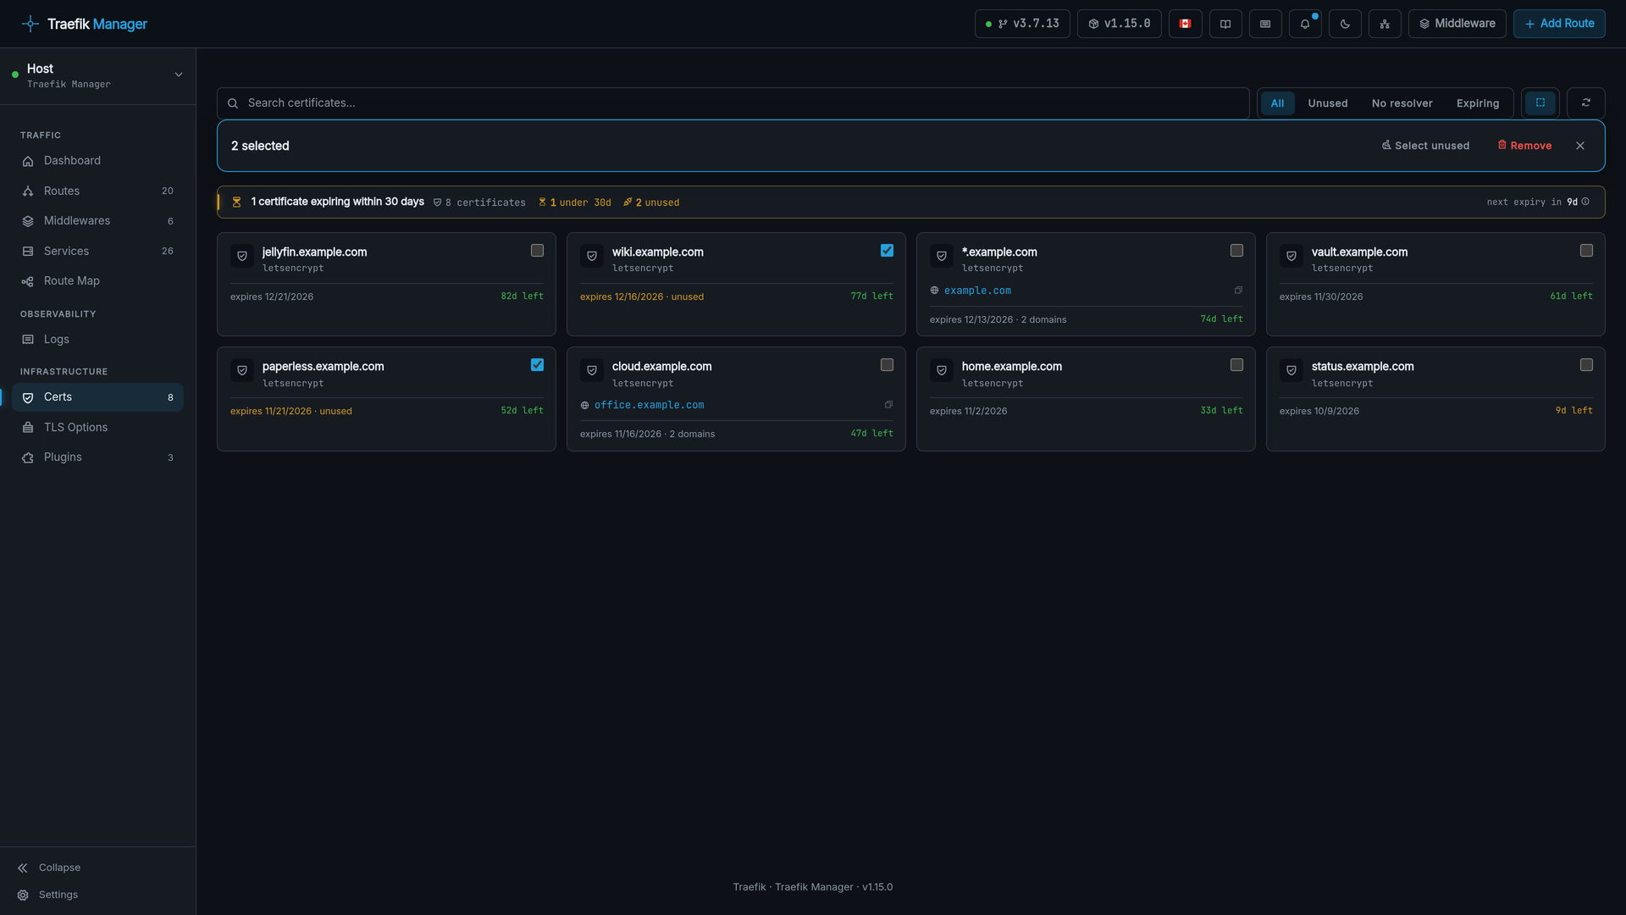Viewport: 1626px width, 915px height.
Task: Uncheck the paperless.example.com checkbox
Action: pyautogui.click(x=537, y=365)
